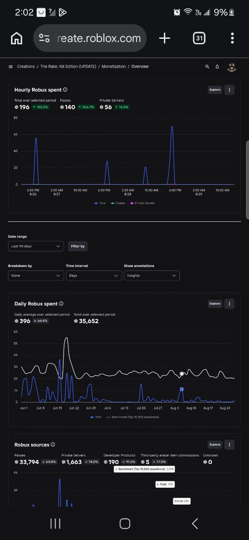Screen dimensions: 249x540
Task: Show info for Daily Robux spent
Action: [61, 304]
